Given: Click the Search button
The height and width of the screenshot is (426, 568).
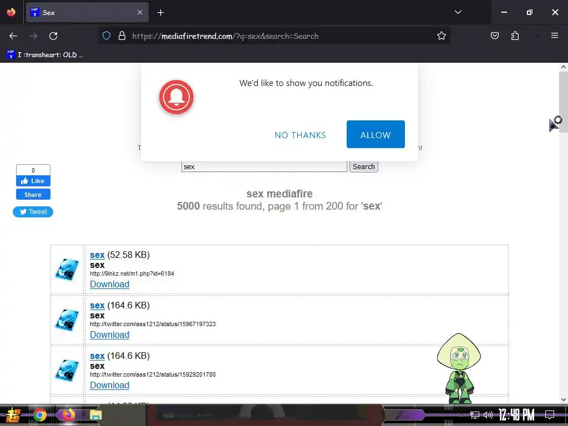Looking at the screenshot, I should pyautogui.click(x=364, y=166).
